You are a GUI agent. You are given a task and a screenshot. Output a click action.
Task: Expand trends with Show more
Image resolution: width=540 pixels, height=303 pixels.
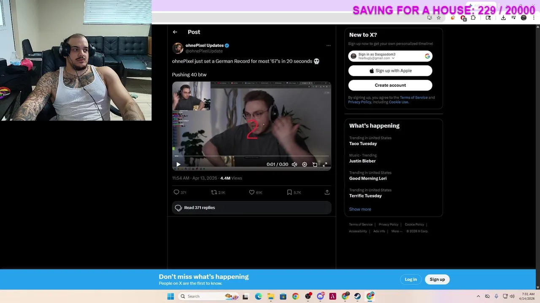coord(360,209)
